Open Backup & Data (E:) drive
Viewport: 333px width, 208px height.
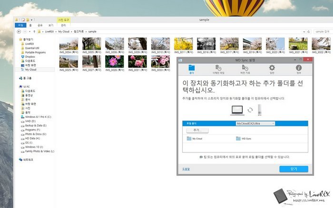pyautogui.click(x=34, y=125)
